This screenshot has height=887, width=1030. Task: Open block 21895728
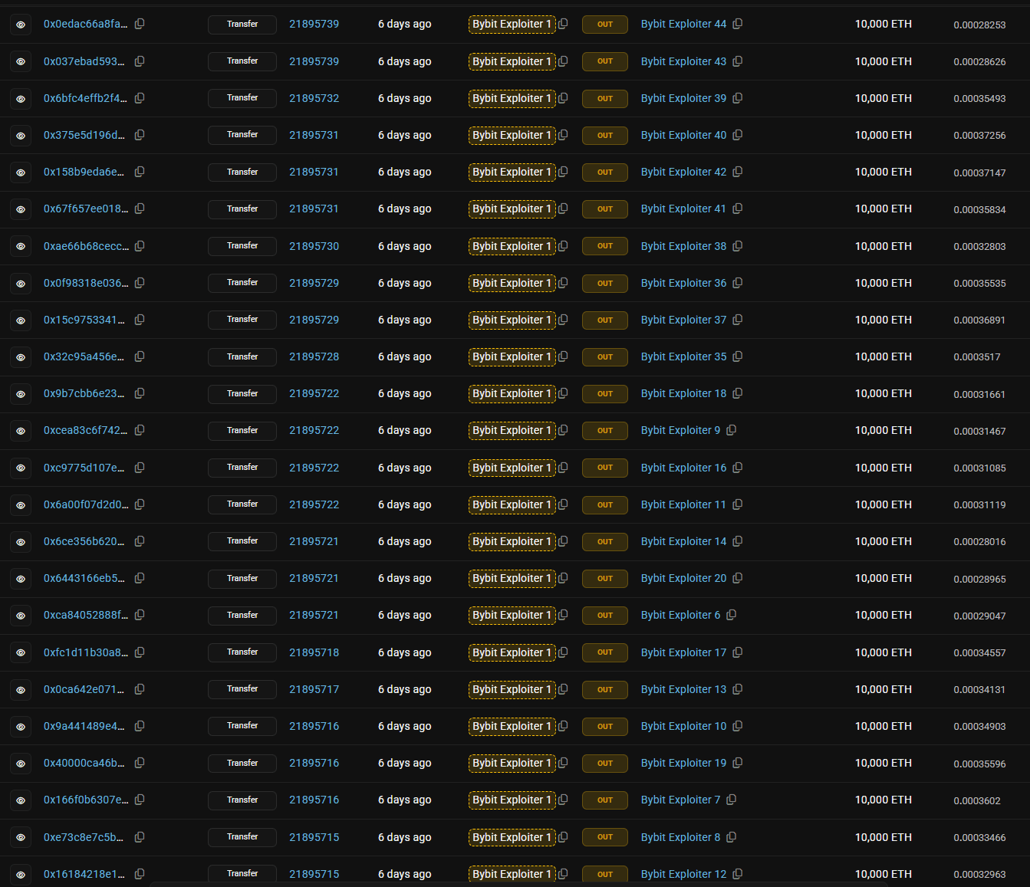pos(314,356)
